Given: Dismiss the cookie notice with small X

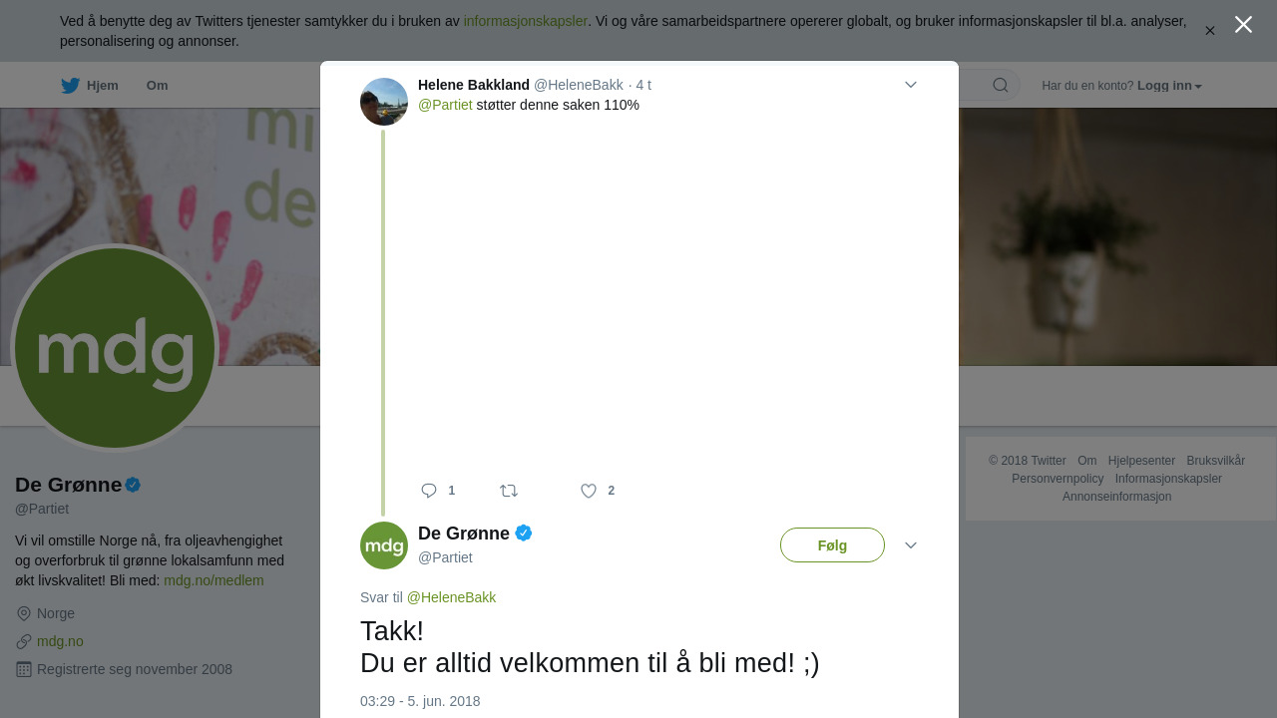Looking at the screenshot, I should [1210, 31].
